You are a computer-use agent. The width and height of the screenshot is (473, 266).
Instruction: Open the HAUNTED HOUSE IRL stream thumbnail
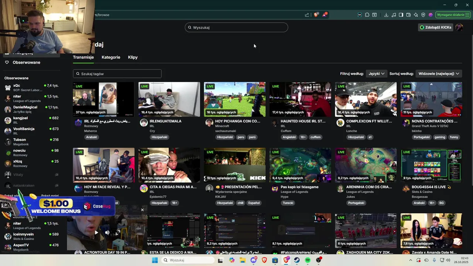click(300, 99)
